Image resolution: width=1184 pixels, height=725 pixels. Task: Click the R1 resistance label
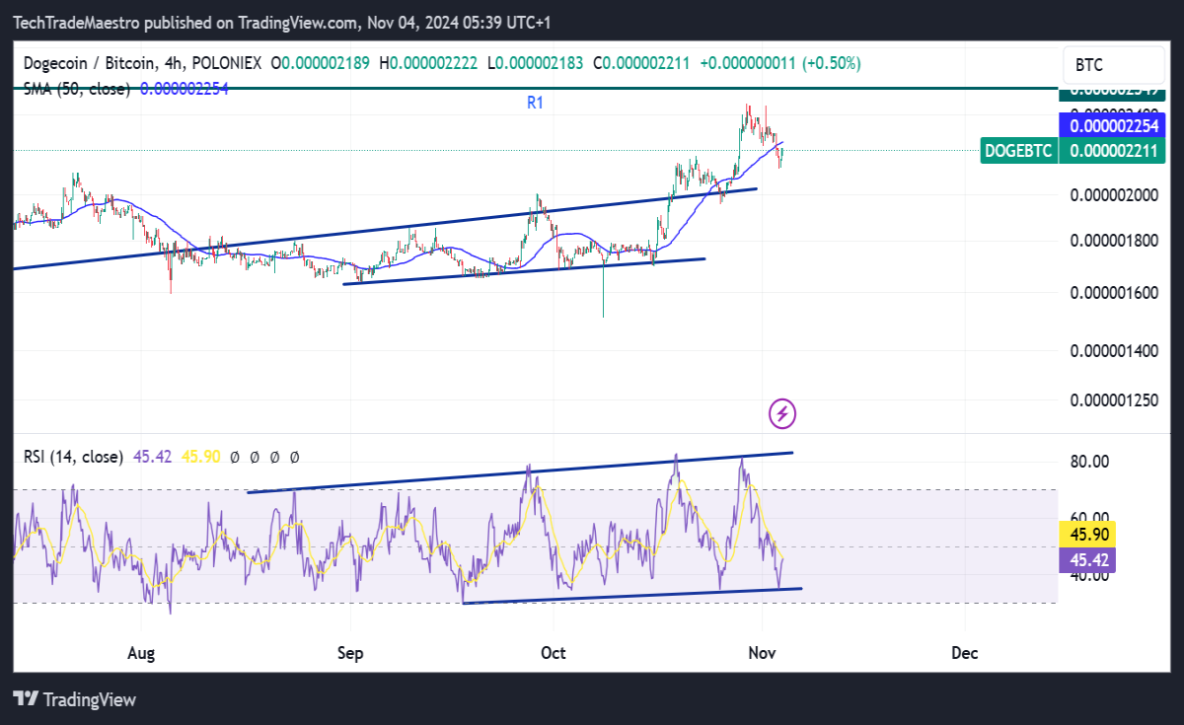(535, 102)
